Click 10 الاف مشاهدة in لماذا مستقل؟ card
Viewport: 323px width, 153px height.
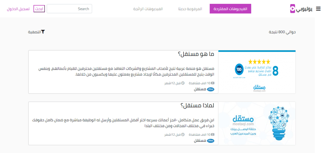(200, 134)
